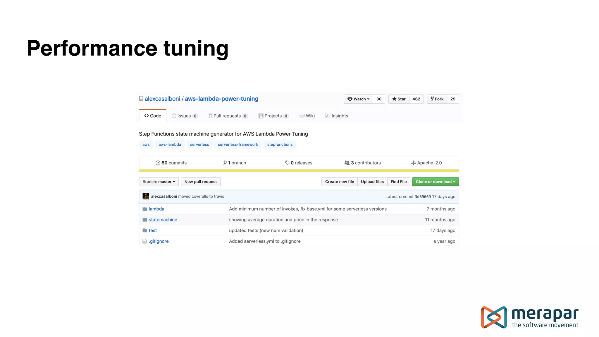Click alexcasalboni's commit avatar thumbnail
Screen dimensions: 599x337
click(146, 196)
